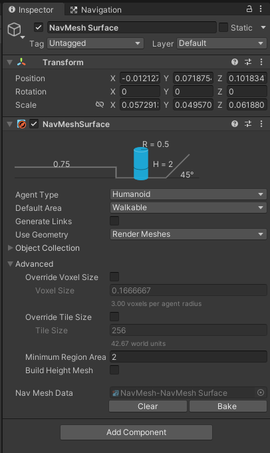Open Transform component help reference
This screenshot has width=270, height=453.
[235, 62]
